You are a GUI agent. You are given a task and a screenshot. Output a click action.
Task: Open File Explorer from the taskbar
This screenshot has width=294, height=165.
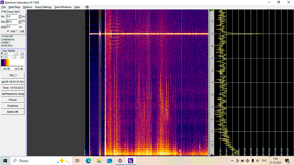click(99, 160)
